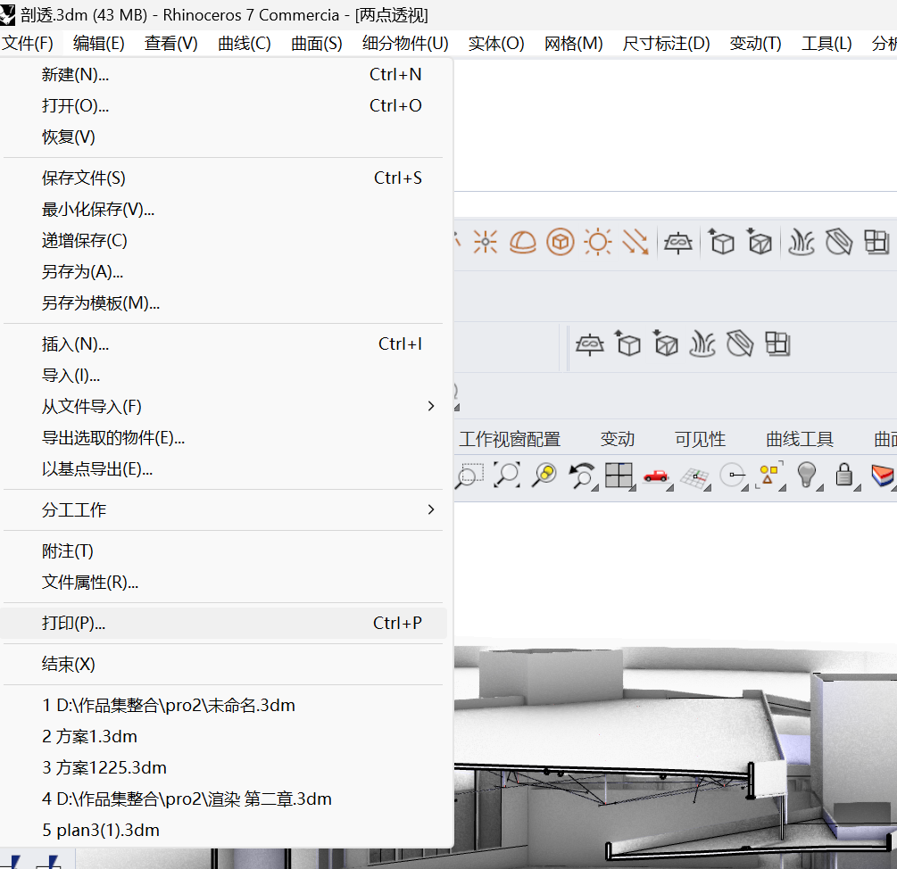
Task: Open the 实体(O) menu
Action: [496, 44]
